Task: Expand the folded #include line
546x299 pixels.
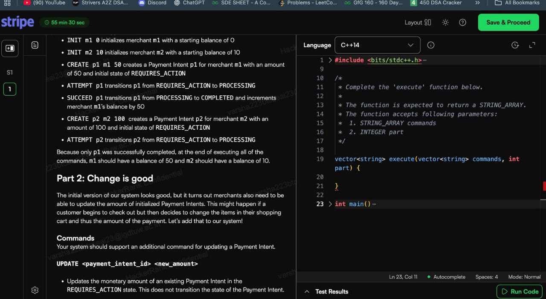Action: [330, 60]
